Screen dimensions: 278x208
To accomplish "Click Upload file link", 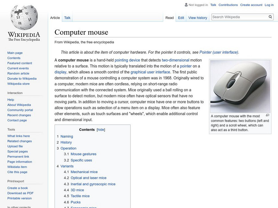I will coord(15,146).
